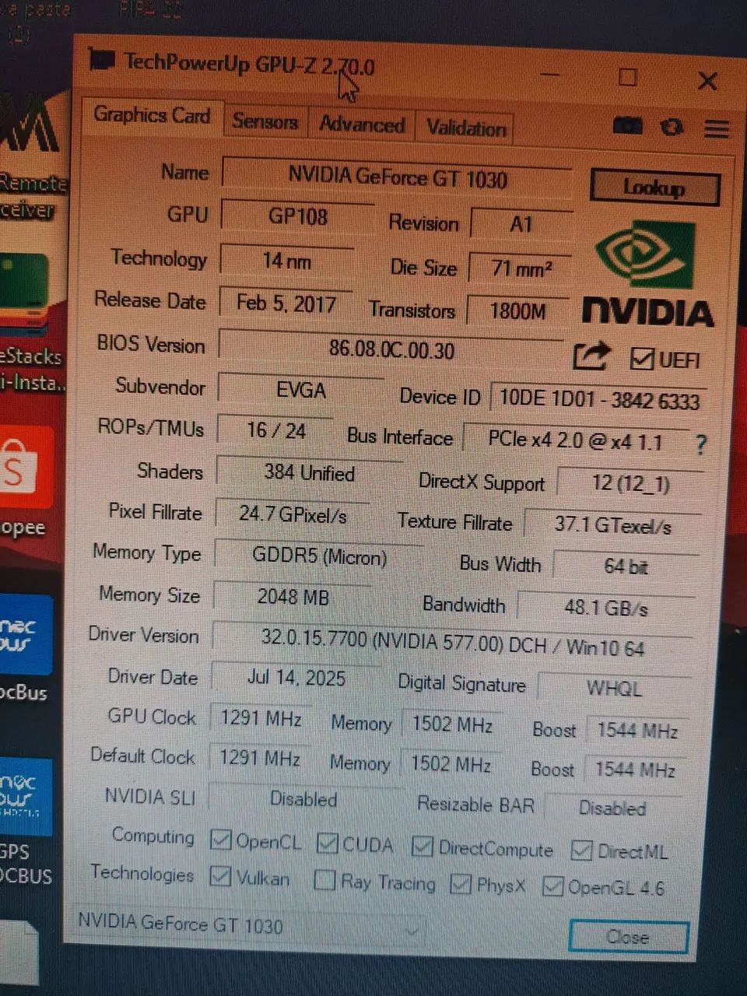Click the Release Date value Feb 5, 2017

[286, 303]
